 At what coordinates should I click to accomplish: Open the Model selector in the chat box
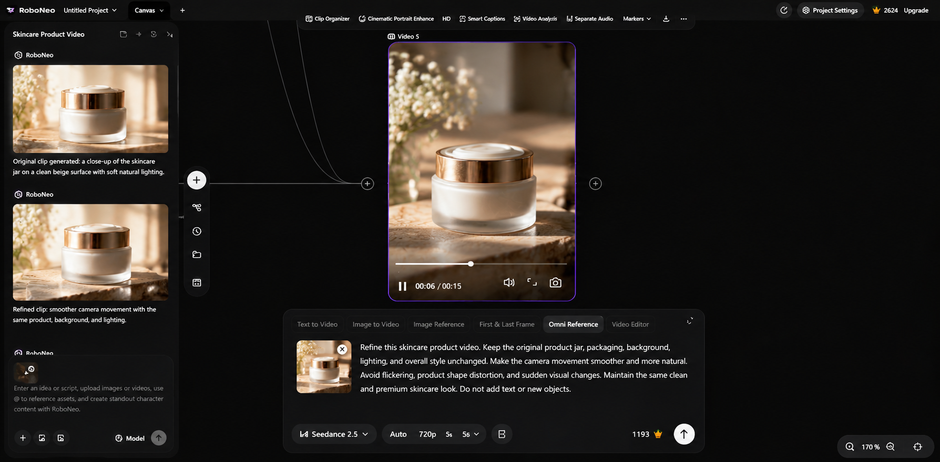[x=130, y=438]
